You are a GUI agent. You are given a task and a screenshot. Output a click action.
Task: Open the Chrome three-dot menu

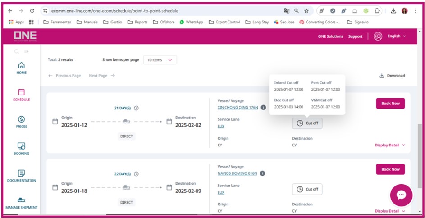416,11
